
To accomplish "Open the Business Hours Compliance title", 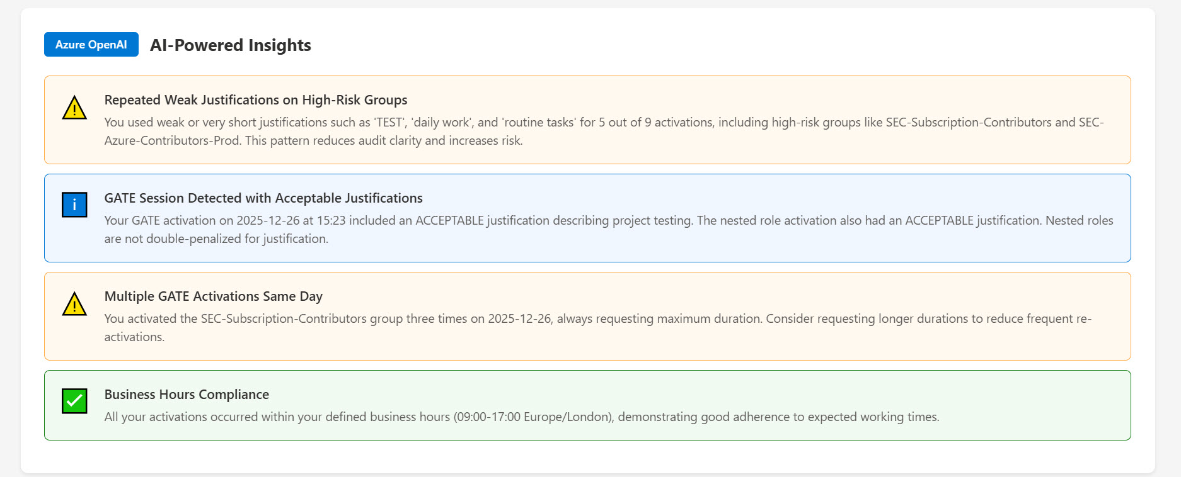I will point(187,395).
